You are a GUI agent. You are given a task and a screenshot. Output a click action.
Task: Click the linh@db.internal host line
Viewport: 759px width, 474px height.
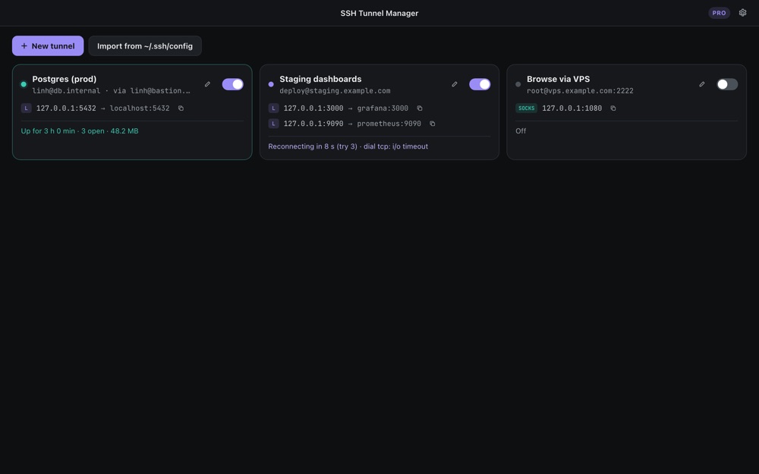112,91
